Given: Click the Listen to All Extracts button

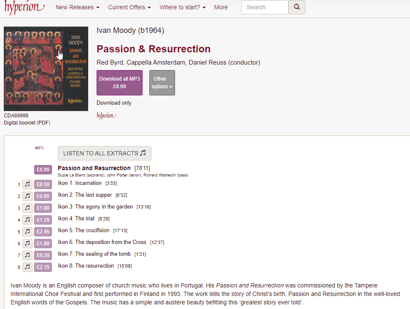Looking at the screenshot, I should (105, 153).
